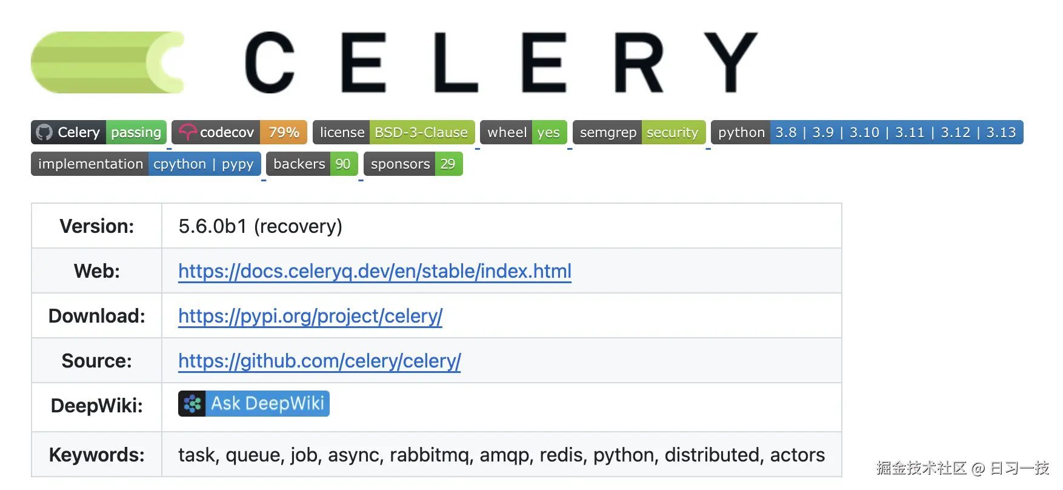The height and width of the screenshot is (490, 1063).
Task: Open the sponsors 29 badge
Action: tap(413, 164)
